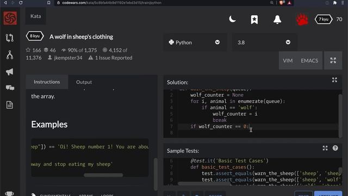The height and width of the screenshot is (196, 348).
Task: Open the Python language dropdown
Action: click(195, 42)
